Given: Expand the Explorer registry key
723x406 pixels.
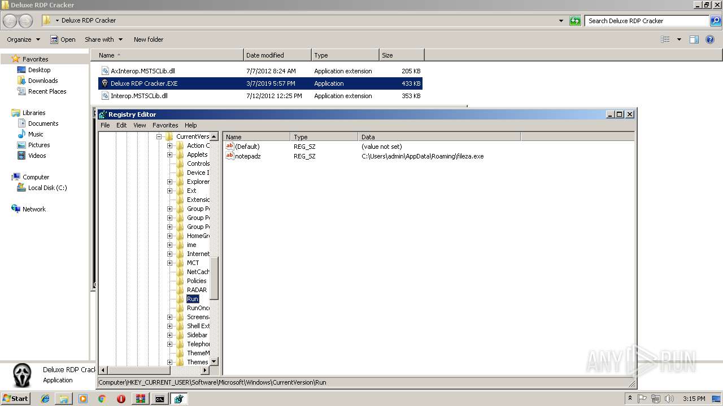Looking at the screenshot, I should coord(169,182).
